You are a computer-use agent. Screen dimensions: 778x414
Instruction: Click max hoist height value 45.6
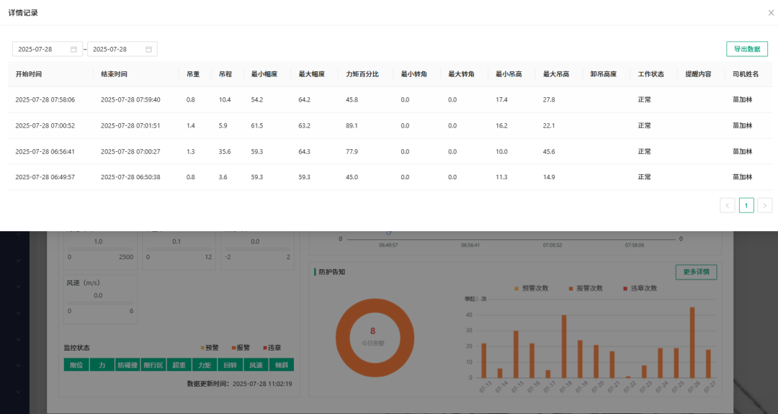[x=549, y=151]
